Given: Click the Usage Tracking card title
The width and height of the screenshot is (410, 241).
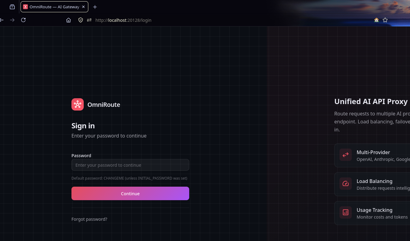Looking at the screenshot, I should (x=374, y=210).
